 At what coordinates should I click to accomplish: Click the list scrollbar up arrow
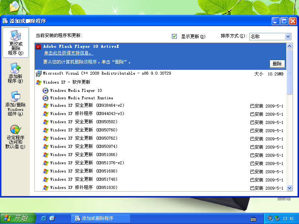tap(289, 46)
